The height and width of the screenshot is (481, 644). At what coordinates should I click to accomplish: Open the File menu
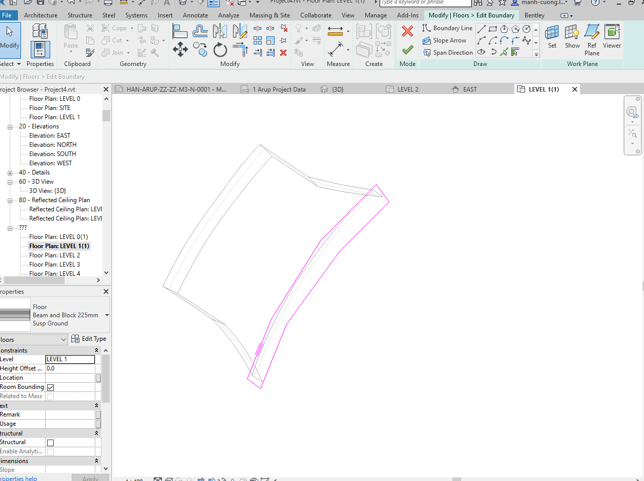click(7, 15)
